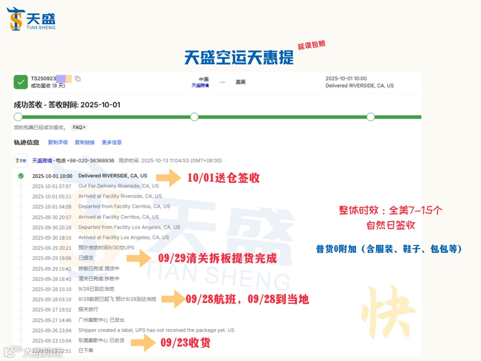Click 'Delivered RIVERSIDE, CA, US' timeline entry

coord(113,176)
